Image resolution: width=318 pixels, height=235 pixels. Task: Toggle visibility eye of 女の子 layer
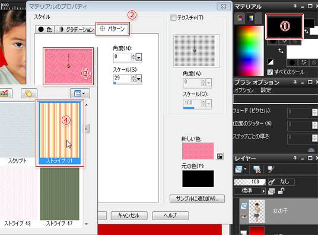pyautogui.click(x=243, y=217)
